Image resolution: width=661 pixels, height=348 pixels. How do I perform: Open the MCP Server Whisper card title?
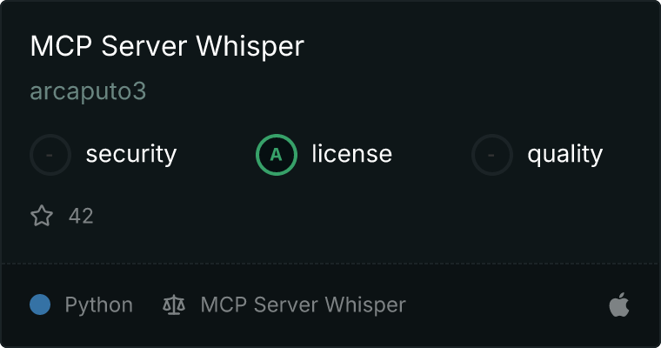tap(167, 46)
